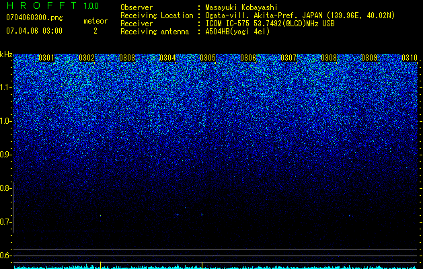The width and height of the screenshot is (423, 269).
Task: Select the Ogata-vill. Akita-Pref. JAPAN location text
Action: (300, 15)
